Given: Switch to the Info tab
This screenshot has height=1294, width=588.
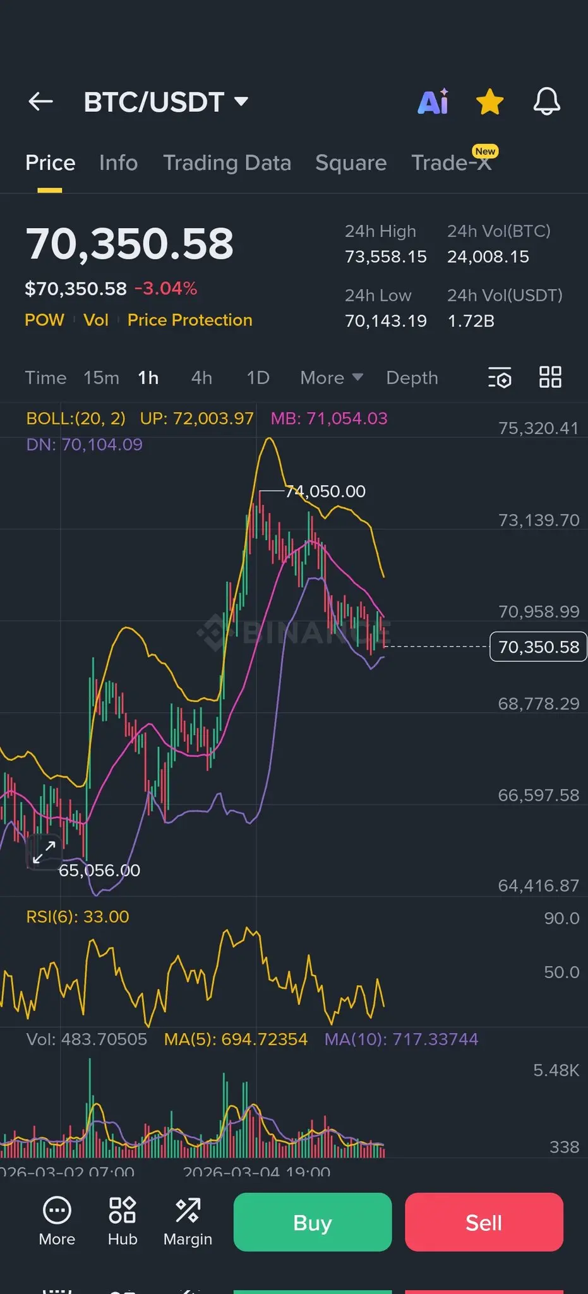Looking at the screenshot, I should coord(118,163).
